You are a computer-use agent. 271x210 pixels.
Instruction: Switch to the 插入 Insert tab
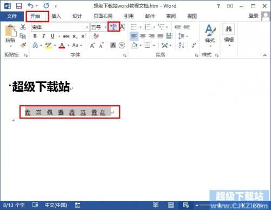point(56,16)
